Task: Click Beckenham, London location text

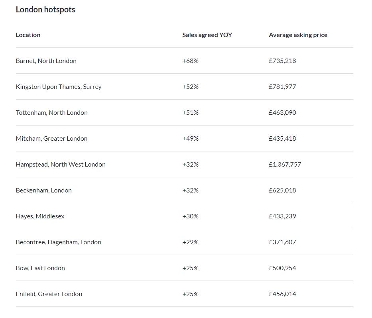Action: click(x=43, y=190)
